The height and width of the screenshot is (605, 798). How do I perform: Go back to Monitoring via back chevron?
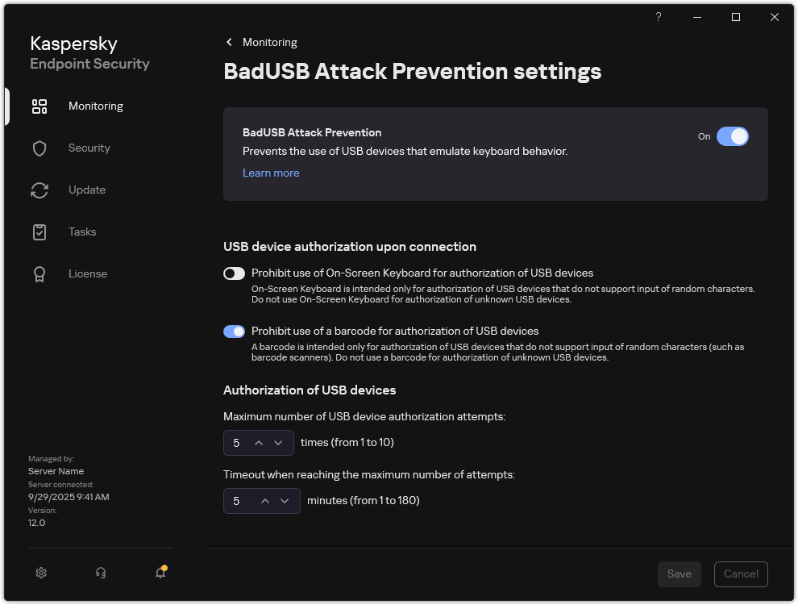tap(228, 42)
